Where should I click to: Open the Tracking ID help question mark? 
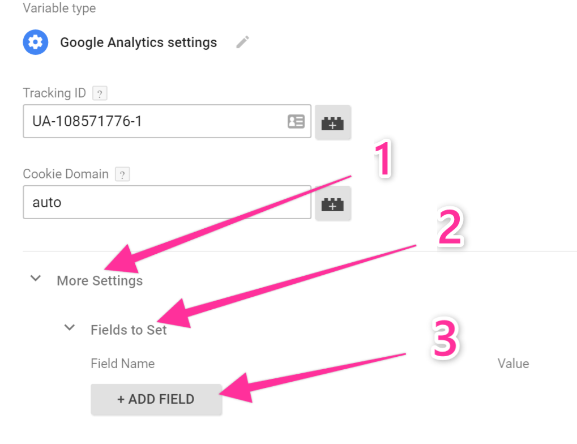(100, 93)
